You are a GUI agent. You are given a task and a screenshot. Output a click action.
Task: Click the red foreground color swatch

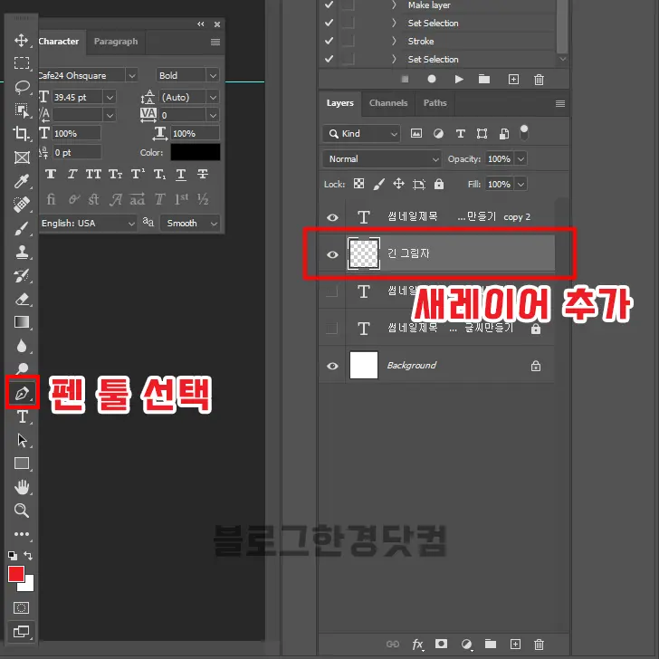16,574
